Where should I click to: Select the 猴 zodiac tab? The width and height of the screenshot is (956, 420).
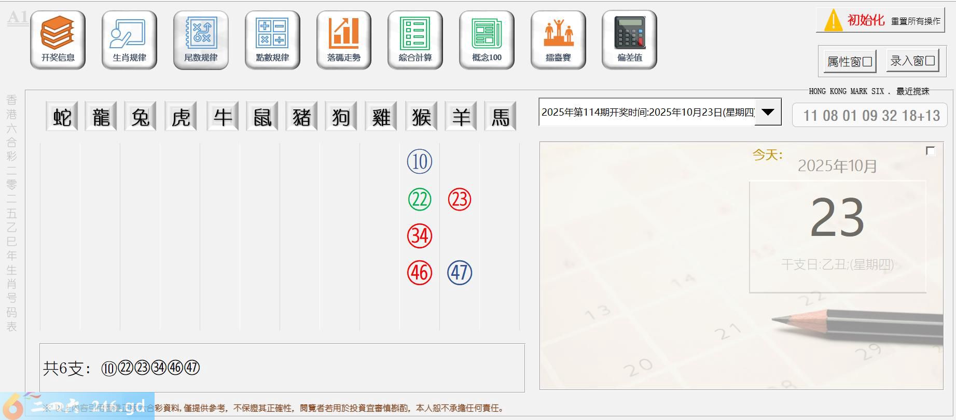[421, 117]
